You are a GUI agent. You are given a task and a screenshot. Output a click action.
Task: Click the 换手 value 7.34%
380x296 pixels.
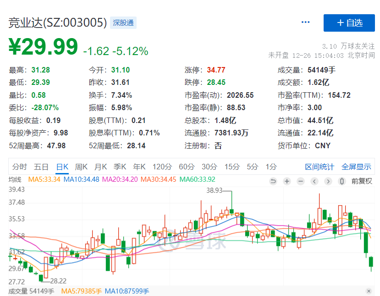[121, 95]
